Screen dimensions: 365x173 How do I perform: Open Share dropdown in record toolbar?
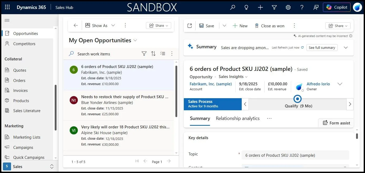pyautogui.click(x=338, y=26)
